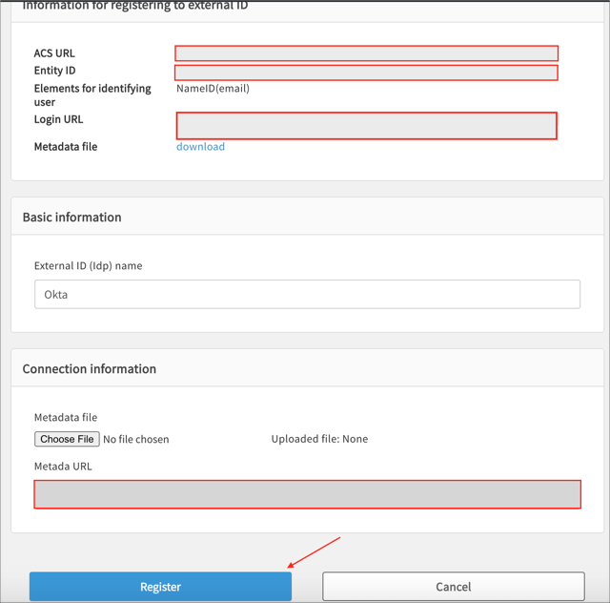610x603 pixels.
Task: Click the 'Information for registering to external ID' heading
Action: [135, 6]
